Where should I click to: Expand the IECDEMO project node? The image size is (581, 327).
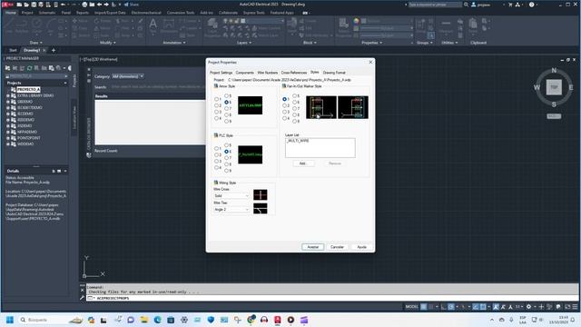(x=8, y=114)
